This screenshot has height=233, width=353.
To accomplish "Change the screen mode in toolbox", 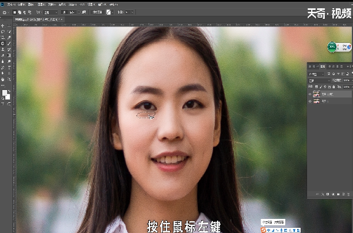I will pyautogui.click(x=9, y=104).
